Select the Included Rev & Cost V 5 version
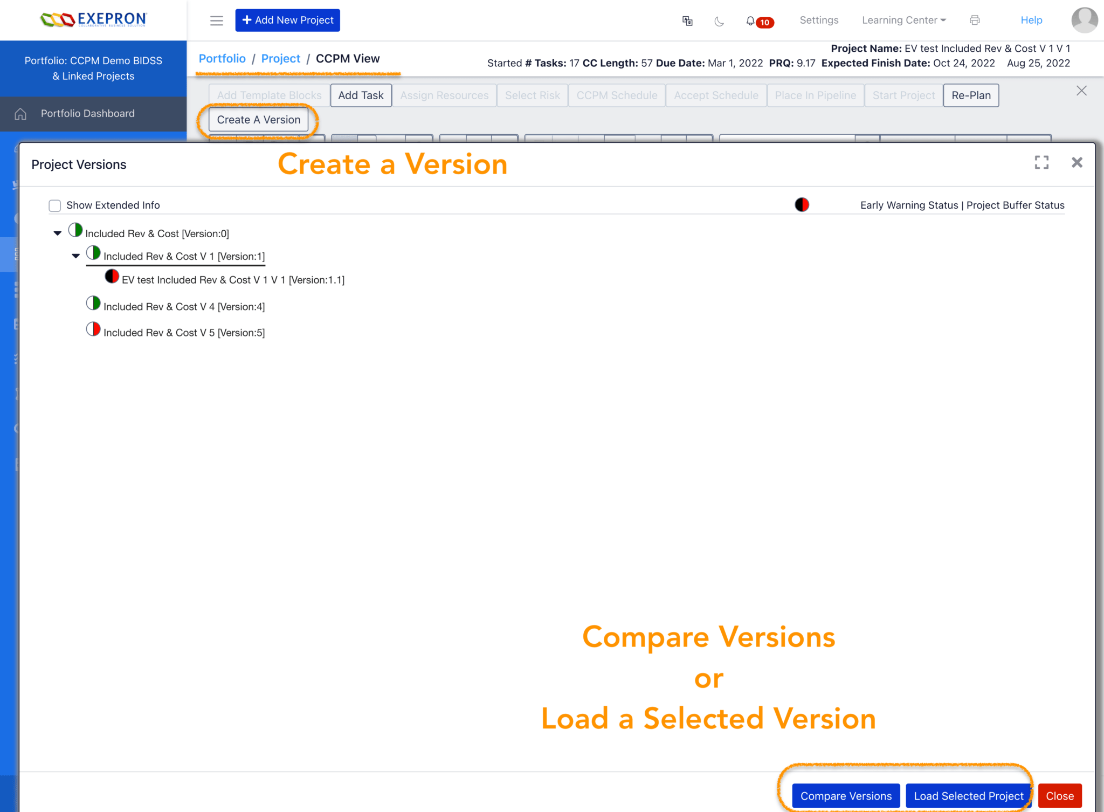 pos(184,333)
